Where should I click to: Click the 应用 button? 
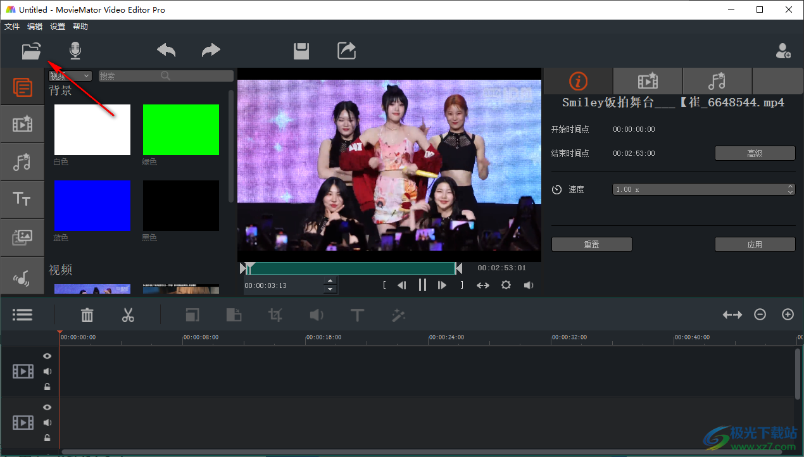pyautogui.click(x=755, y=244)
